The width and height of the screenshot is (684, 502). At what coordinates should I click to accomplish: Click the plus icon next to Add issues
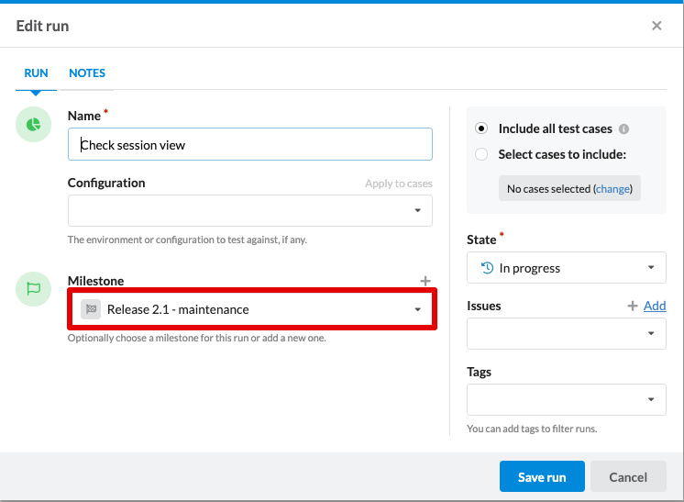[633, 306]
